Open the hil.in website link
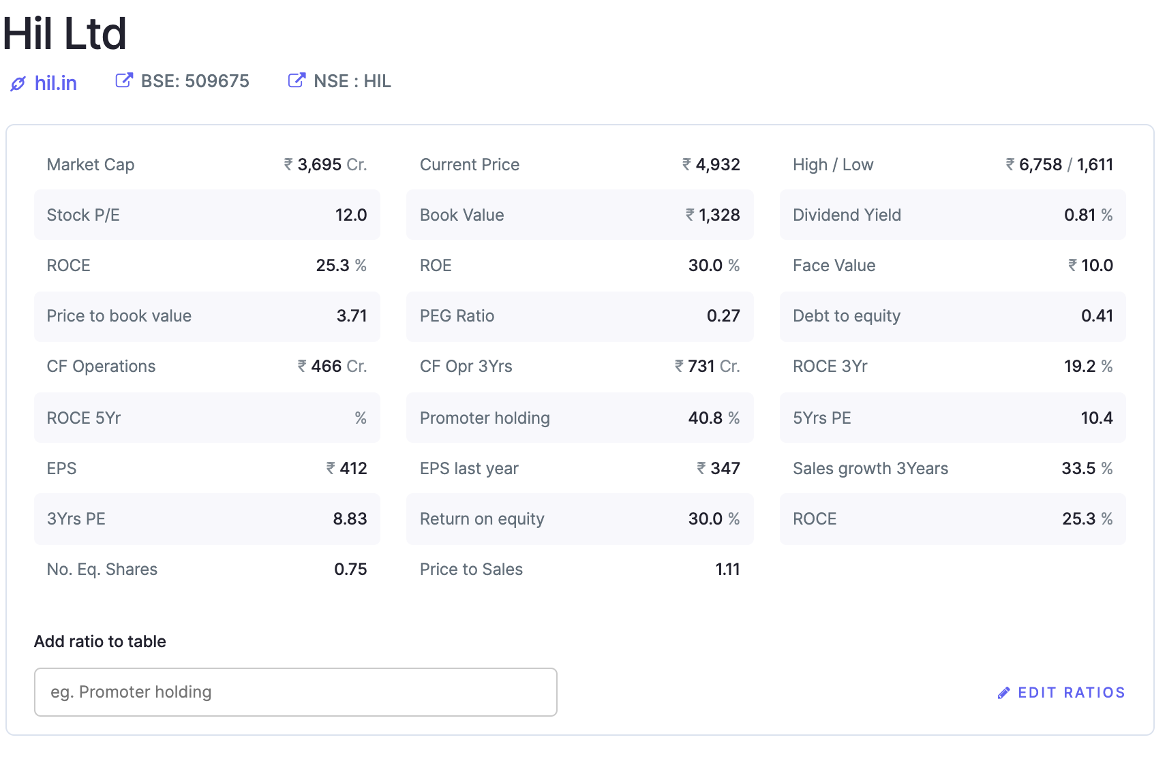 click(55, 83)
